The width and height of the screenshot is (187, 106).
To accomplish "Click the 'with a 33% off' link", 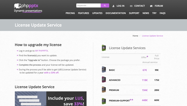I will (51, 73).
